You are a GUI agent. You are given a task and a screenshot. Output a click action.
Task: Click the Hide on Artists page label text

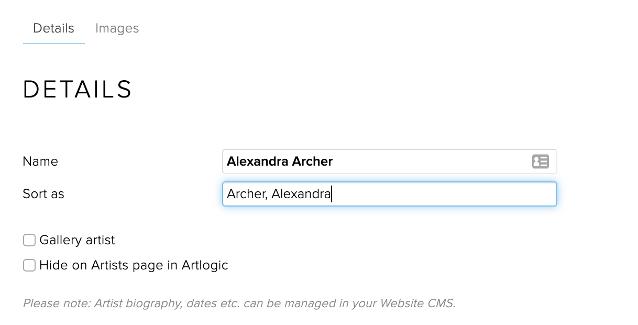tap(134, 265)
